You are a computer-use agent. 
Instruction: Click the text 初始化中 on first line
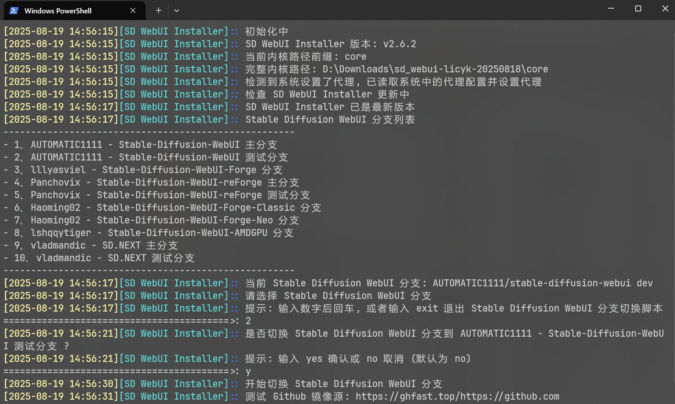[x=267, y=31]
